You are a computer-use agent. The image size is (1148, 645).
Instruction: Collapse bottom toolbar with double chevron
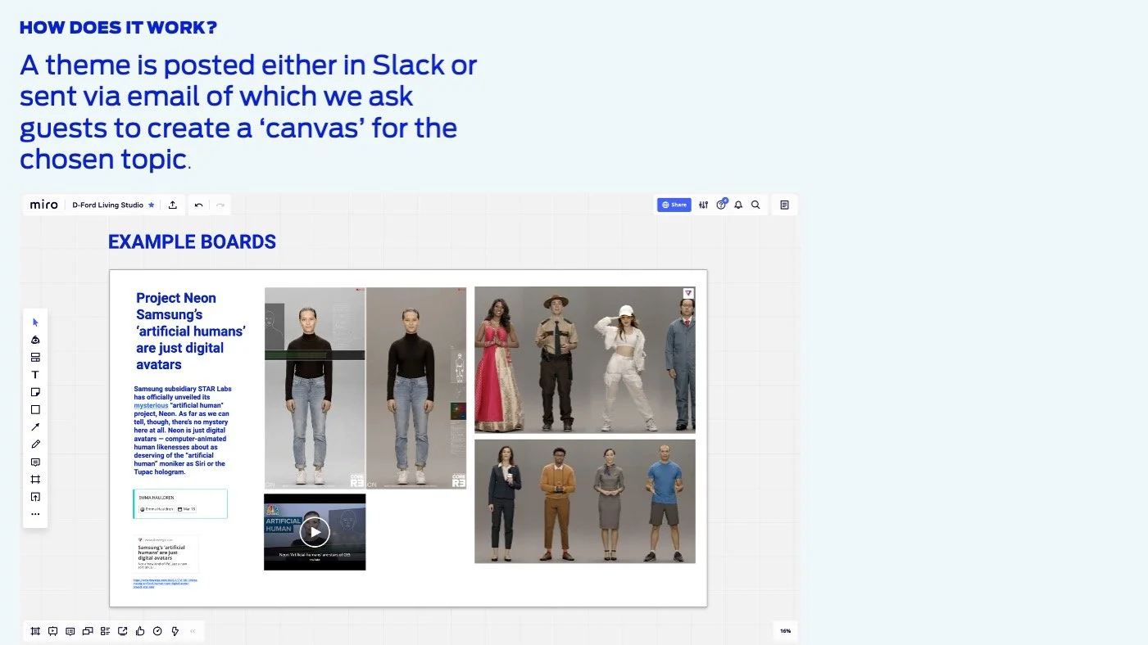pos(193,631)
